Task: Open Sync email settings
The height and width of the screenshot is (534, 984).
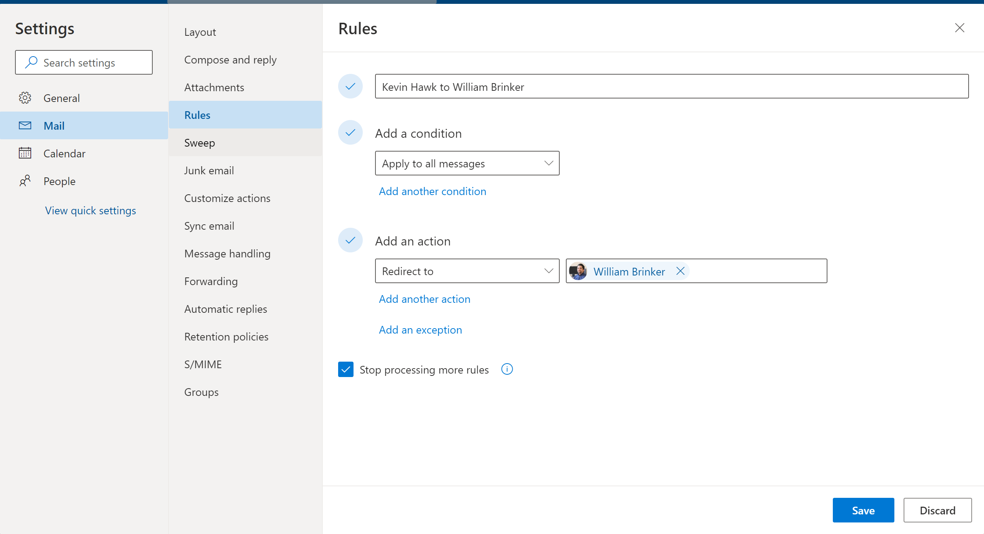Action: coord(245,226)
